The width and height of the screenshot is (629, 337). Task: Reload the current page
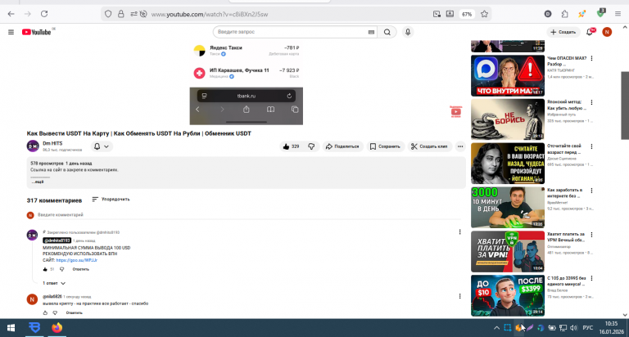(44, 14)
